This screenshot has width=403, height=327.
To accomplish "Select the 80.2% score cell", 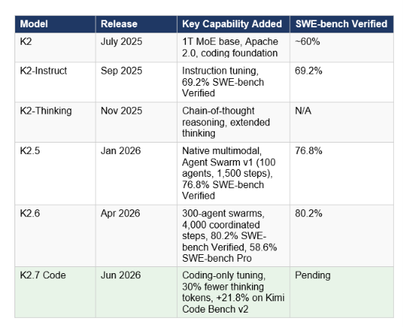I will pos(342,236).
